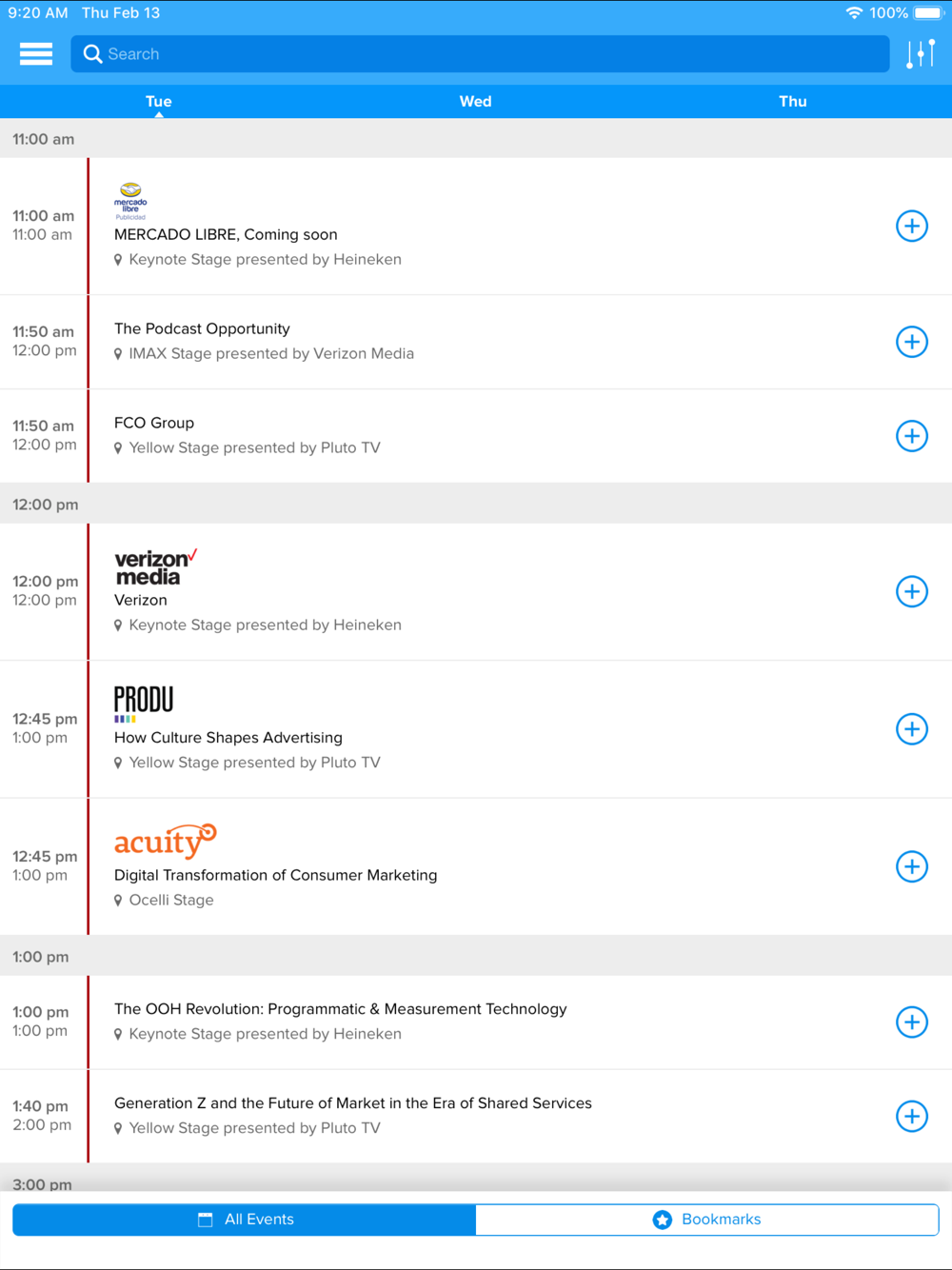Add The OOH Revolution session via plus

point(912,1022)
